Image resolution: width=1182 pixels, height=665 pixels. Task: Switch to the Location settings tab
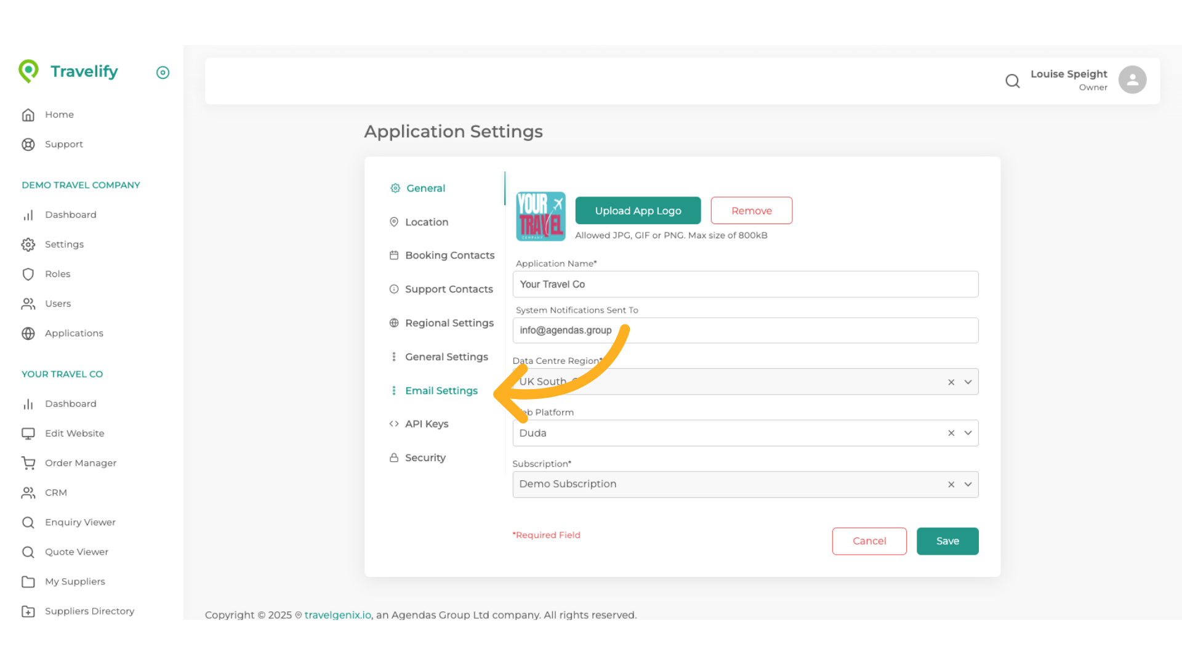[426, 222]
